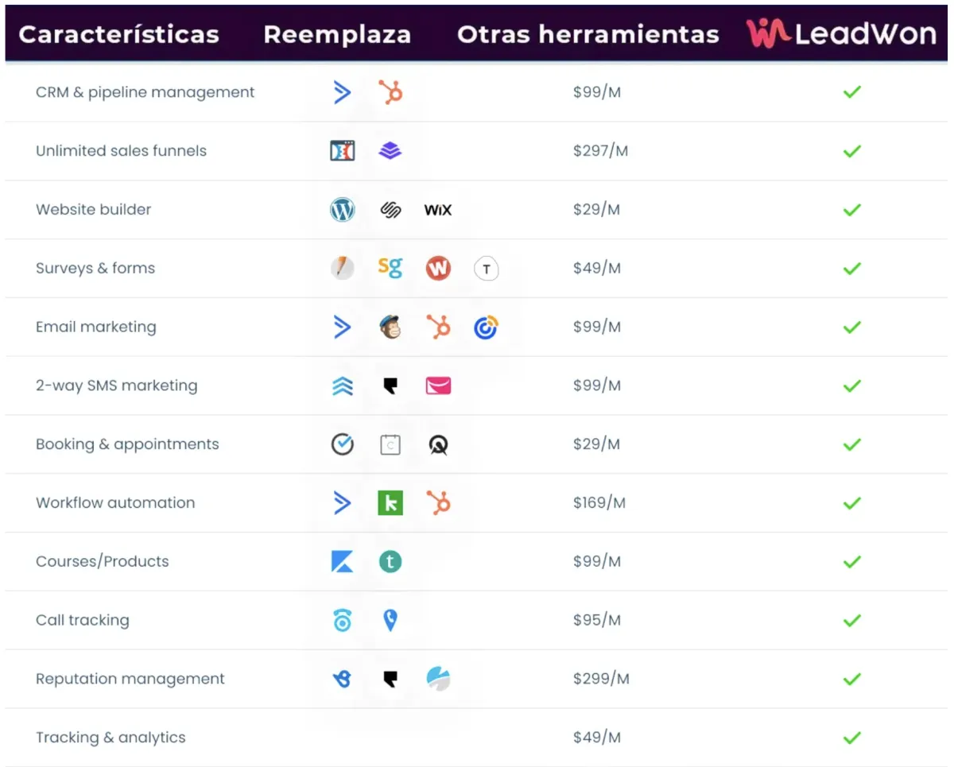
Task: Click the green checkmark for Tracking & analytics
Action: point(852,738)
